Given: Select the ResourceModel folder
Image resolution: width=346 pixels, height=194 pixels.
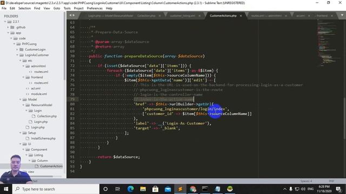Looking at the screenshot, I should point(41,105).
